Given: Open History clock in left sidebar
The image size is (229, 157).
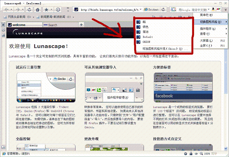Looking at the screenshot, I should tap(3, 30).
